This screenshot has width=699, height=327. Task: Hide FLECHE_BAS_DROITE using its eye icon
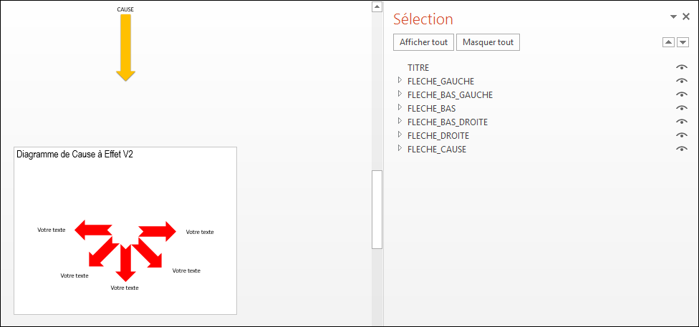coord(682,122)
